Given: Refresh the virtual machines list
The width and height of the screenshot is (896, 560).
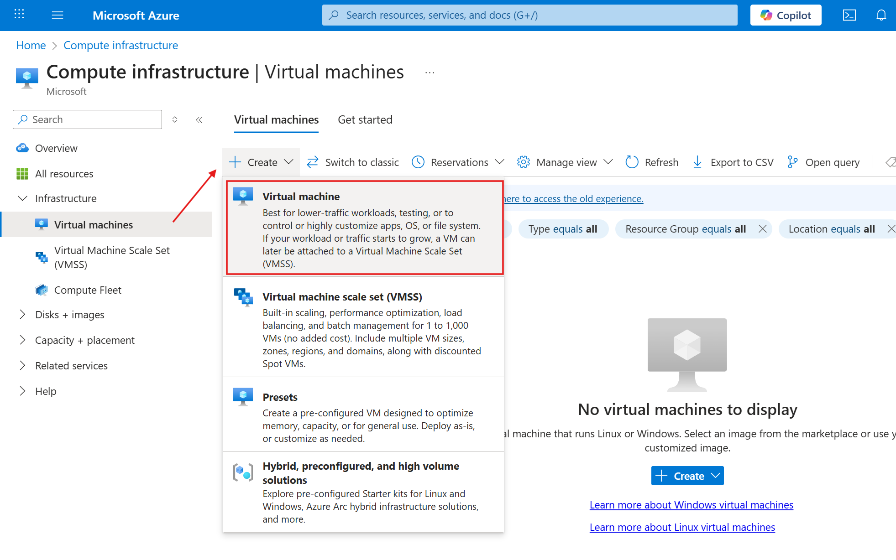Looking at the screenshot, I should point(652,162).
